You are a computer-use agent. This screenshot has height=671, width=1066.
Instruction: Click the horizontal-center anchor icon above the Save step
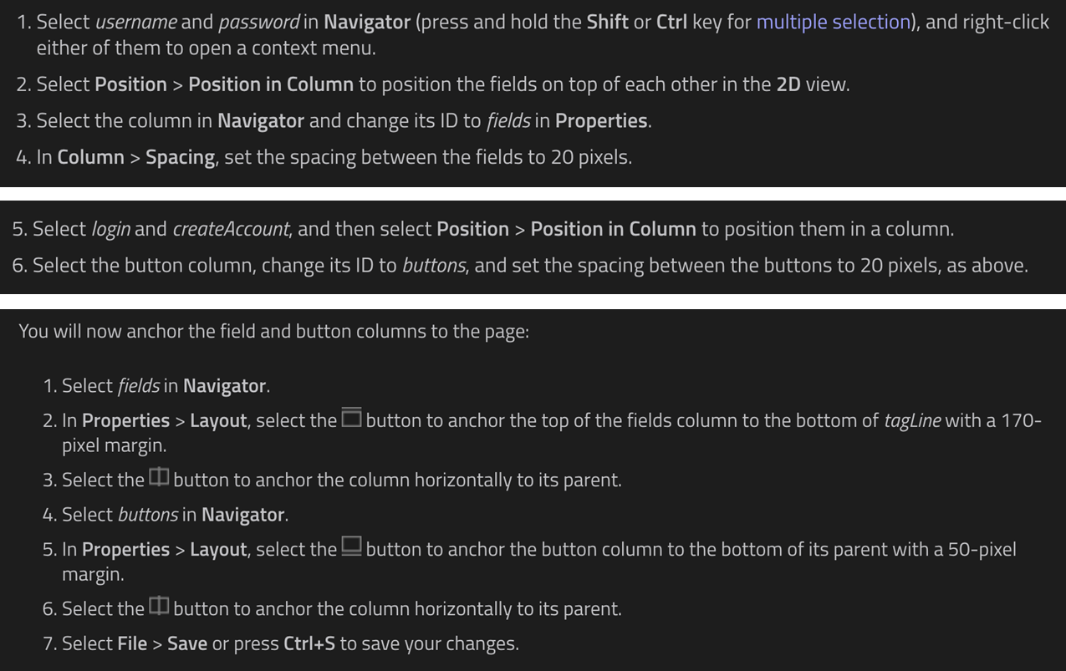(x=159, y=607)
